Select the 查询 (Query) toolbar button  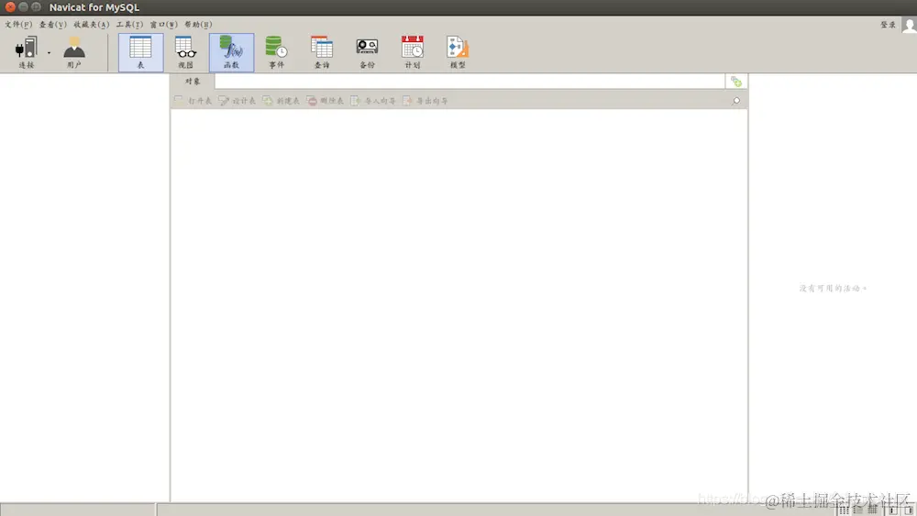tap(322, 52)
